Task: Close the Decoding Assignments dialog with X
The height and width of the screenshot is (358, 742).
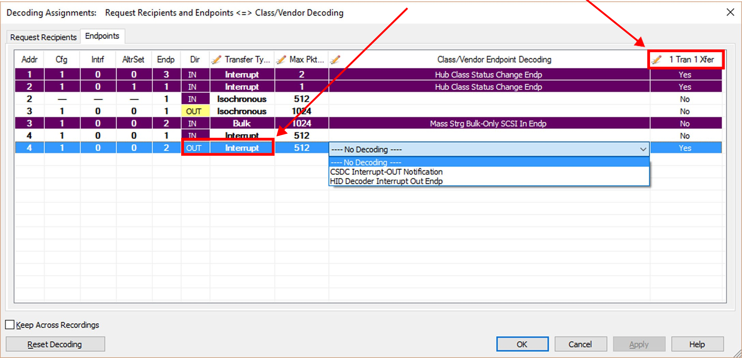Action: point(730,12)
